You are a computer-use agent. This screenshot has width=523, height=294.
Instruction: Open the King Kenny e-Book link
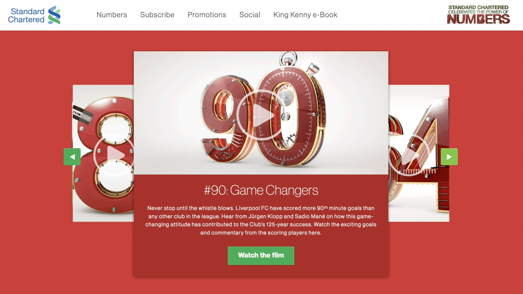(305, 15)
